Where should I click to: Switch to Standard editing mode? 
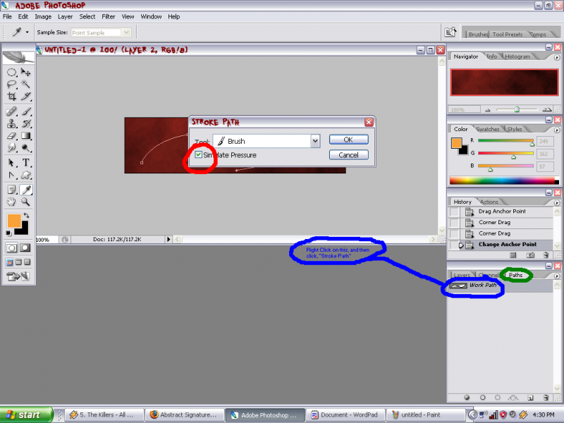tap(11, 248)
